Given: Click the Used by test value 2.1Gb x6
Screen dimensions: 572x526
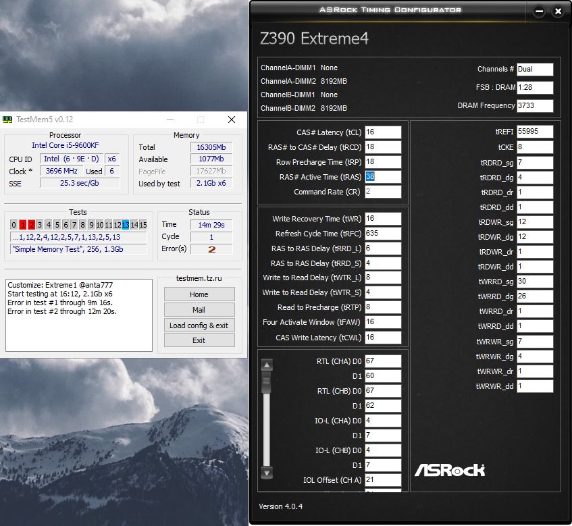Looking at the screenshot, I should tap(211, 183).
